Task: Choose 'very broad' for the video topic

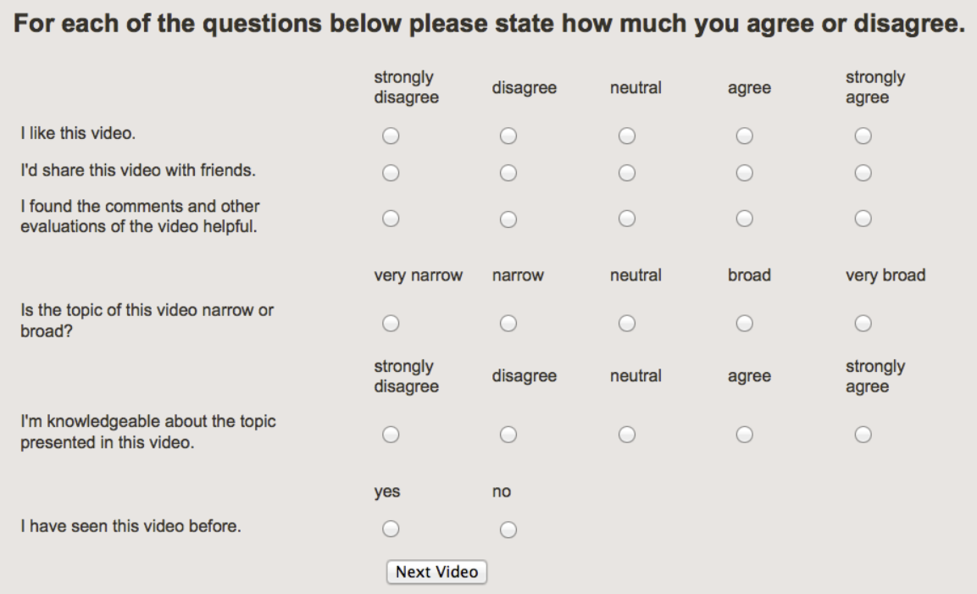Action: click(863, 324)
